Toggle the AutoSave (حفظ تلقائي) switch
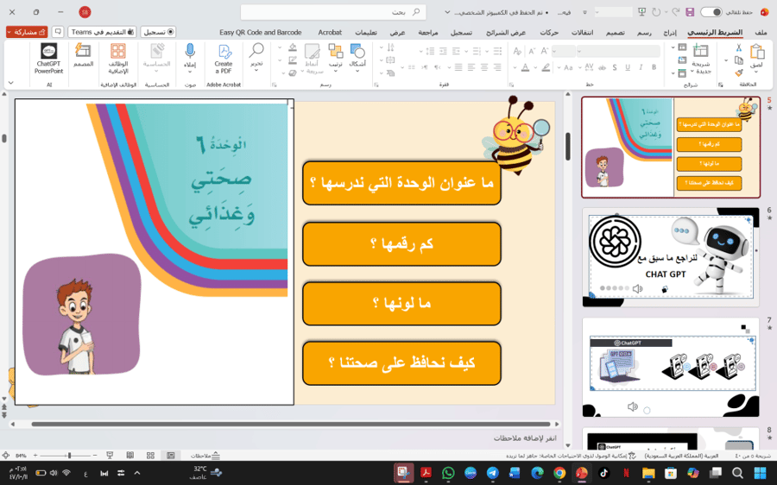777x485 pixels. point(711,12)
